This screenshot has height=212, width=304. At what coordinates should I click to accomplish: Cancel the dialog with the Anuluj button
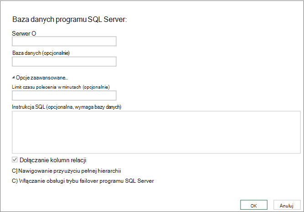pyautogui.click(x=287, y=205)
